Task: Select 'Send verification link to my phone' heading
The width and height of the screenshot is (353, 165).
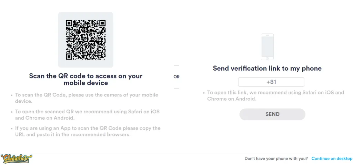Action: pos(267,68)
